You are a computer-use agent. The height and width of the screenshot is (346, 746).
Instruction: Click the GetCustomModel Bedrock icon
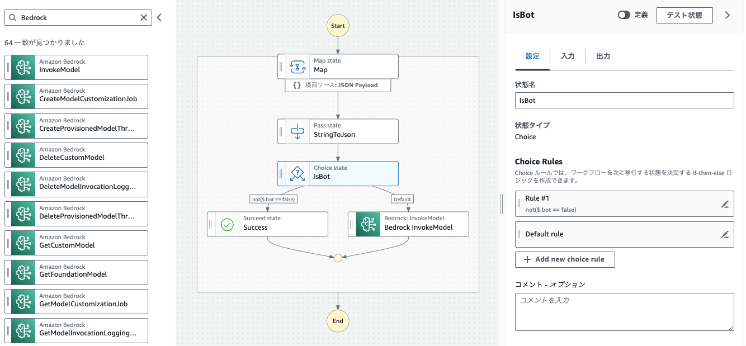[23, 243]
